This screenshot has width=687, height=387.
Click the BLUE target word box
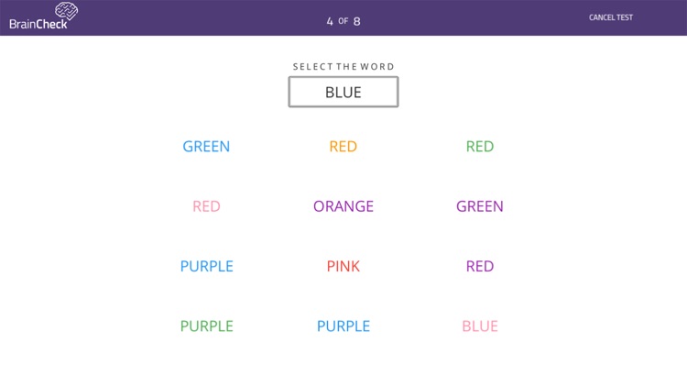(343, 92)
